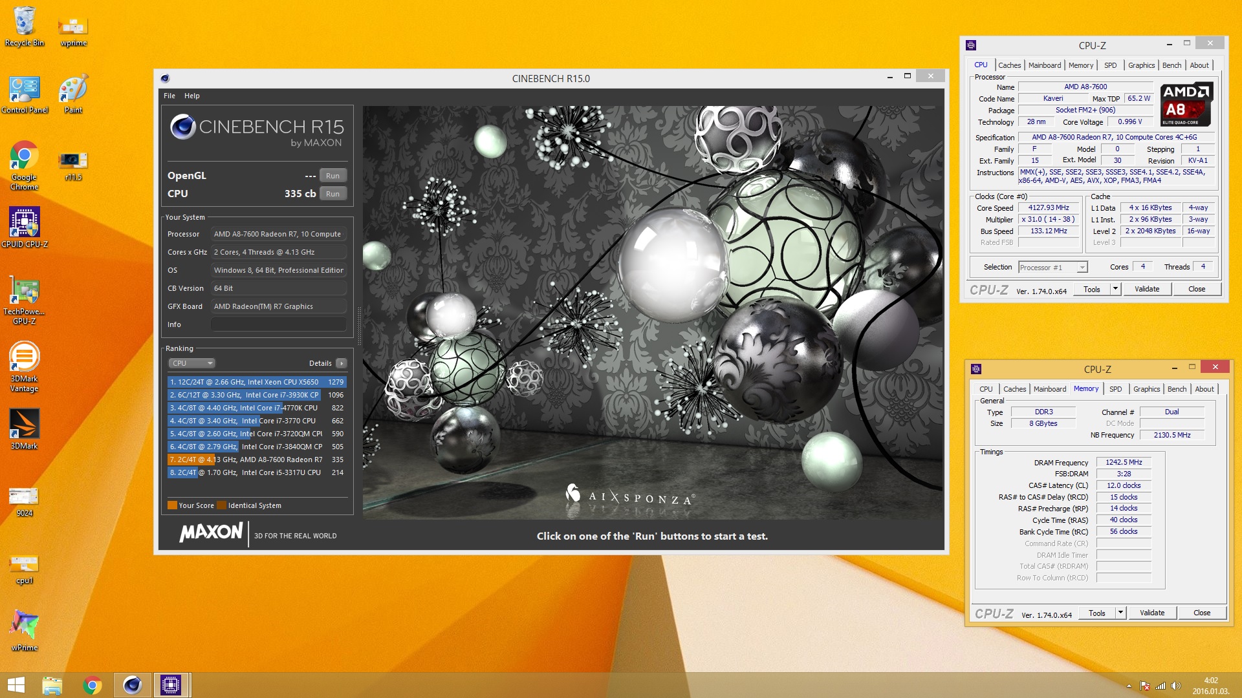The image size is (1242, 698).
Task: Click Tools button in upper CPU-Z window
Action: click(x=1092, y=290)
